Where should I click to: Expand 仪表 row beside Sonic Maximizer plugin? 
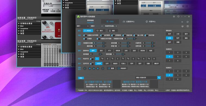[x=29, y=31]
